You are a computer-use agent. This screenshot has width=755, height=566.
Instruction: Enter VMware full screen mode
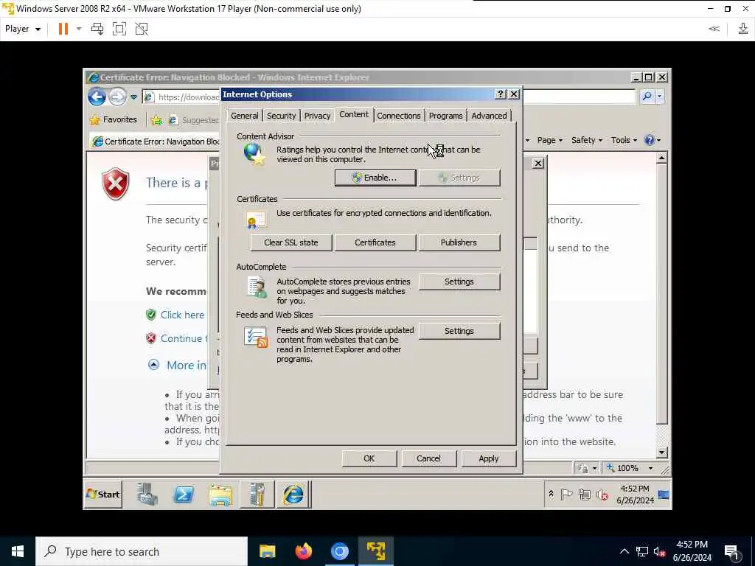(119, 29)
